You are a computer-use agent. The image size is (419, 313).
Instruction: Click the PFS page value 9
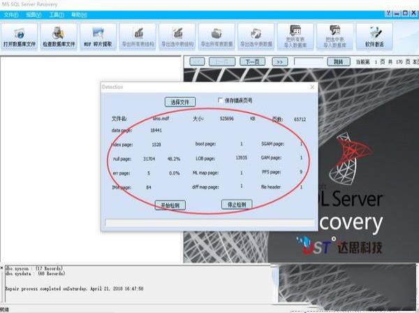[301, 172]
